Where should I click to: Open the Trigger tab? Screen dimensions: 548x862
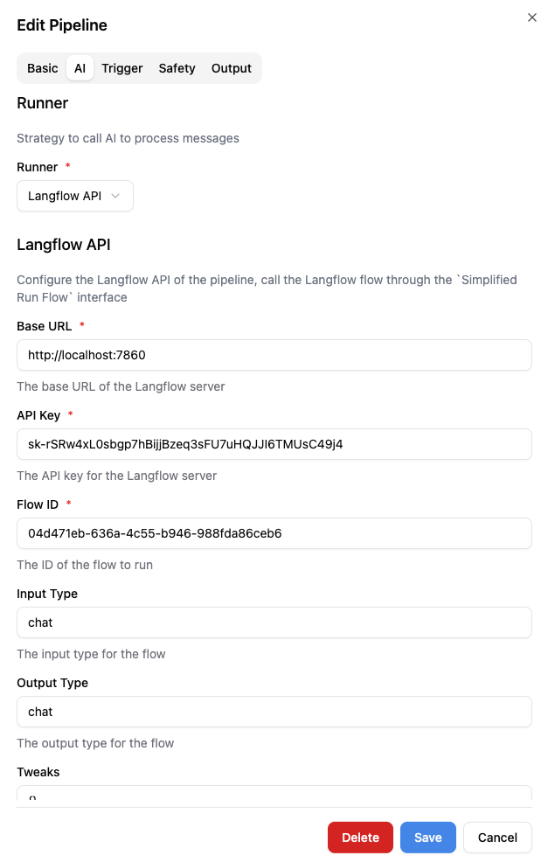(121, 67)
